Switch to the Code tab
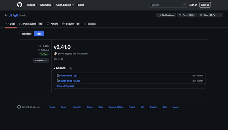This screenshot has height=130, width=228. click(x=11, y=24)
